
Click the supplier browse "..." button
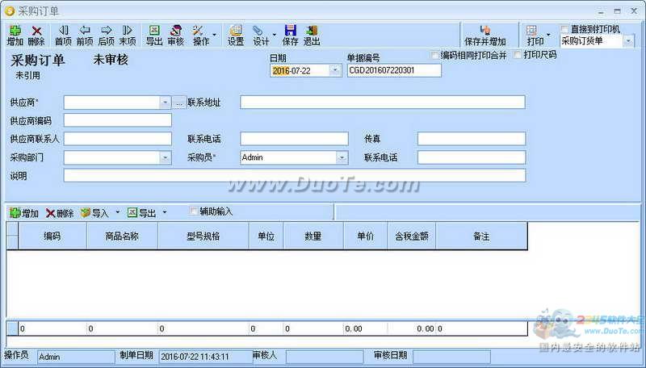pos(178,102)
